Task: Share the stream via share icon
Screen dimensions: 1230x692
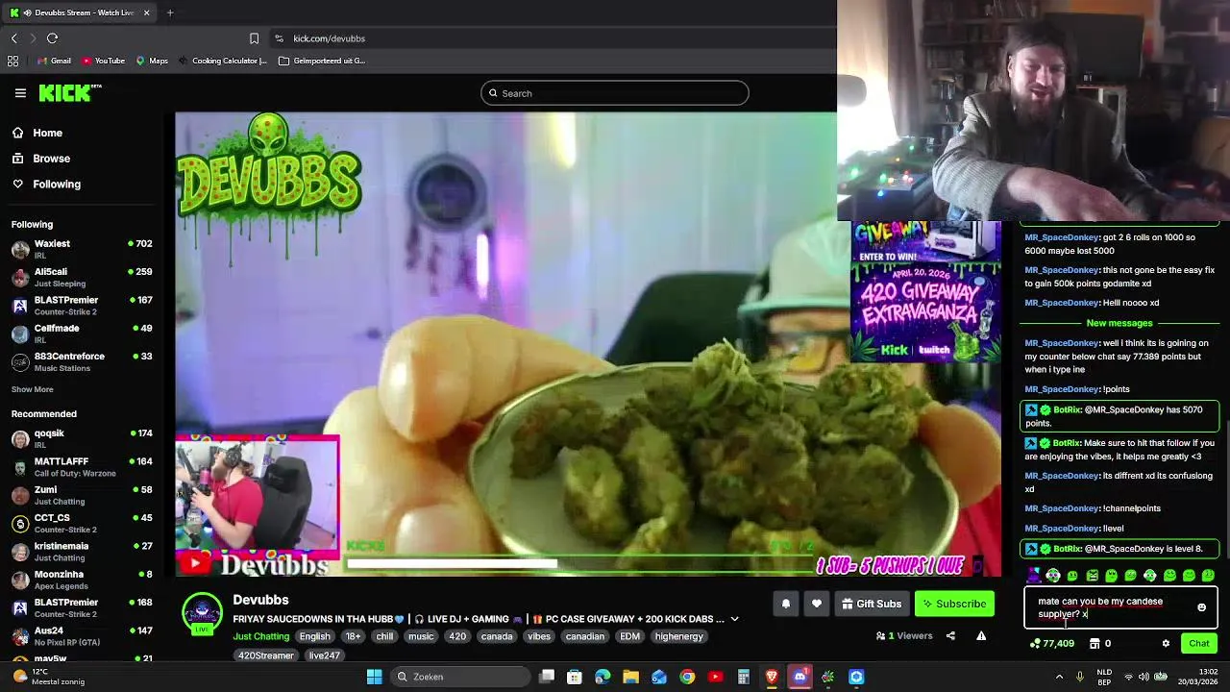Action: 950,635
